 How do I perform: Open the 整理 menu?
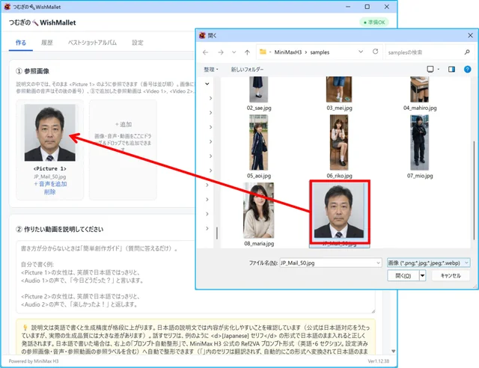(x=211, y=70)
